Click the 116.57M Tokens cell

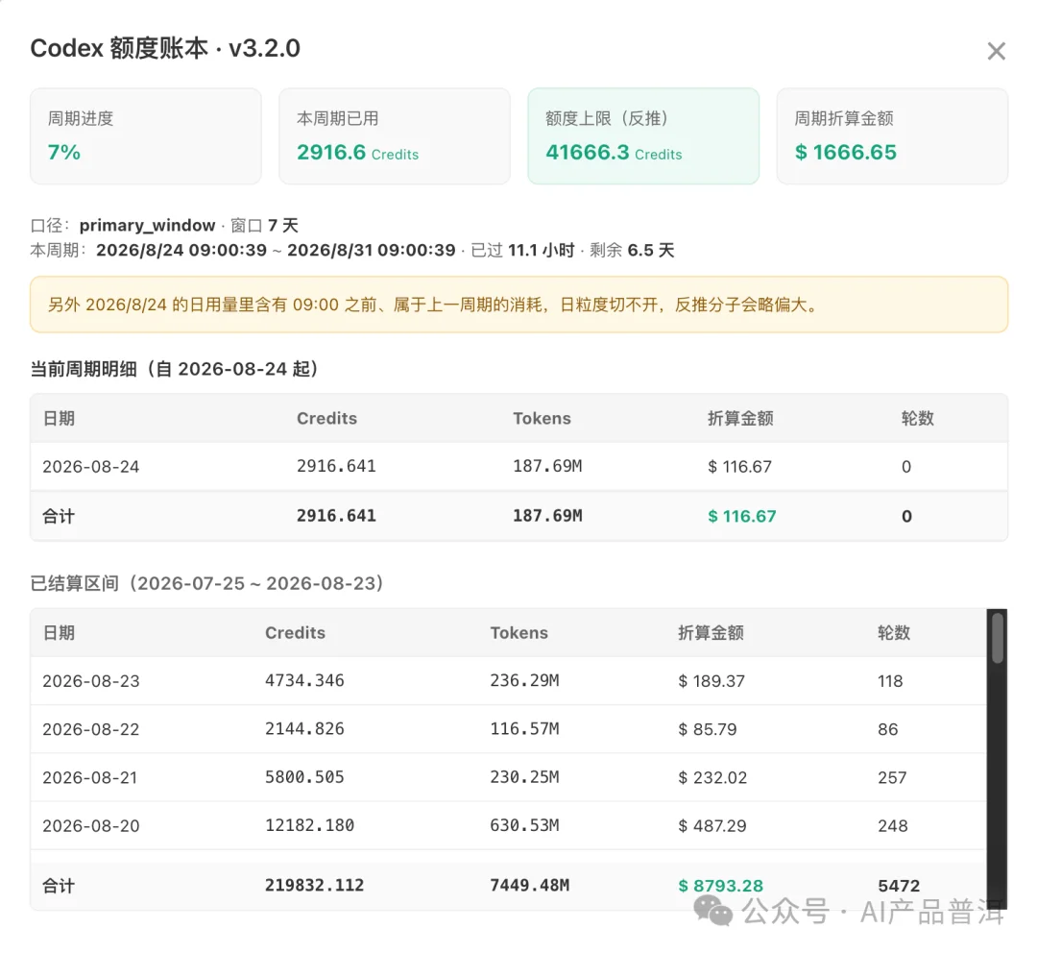pyautogui.click(x=524, y=728)
